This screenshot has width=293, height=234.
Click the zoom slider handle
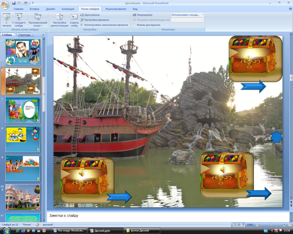(271, 225)
